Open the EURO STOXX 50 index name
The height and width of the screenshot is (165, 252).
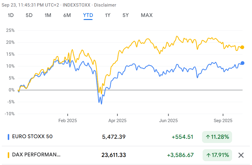[32, 137]
